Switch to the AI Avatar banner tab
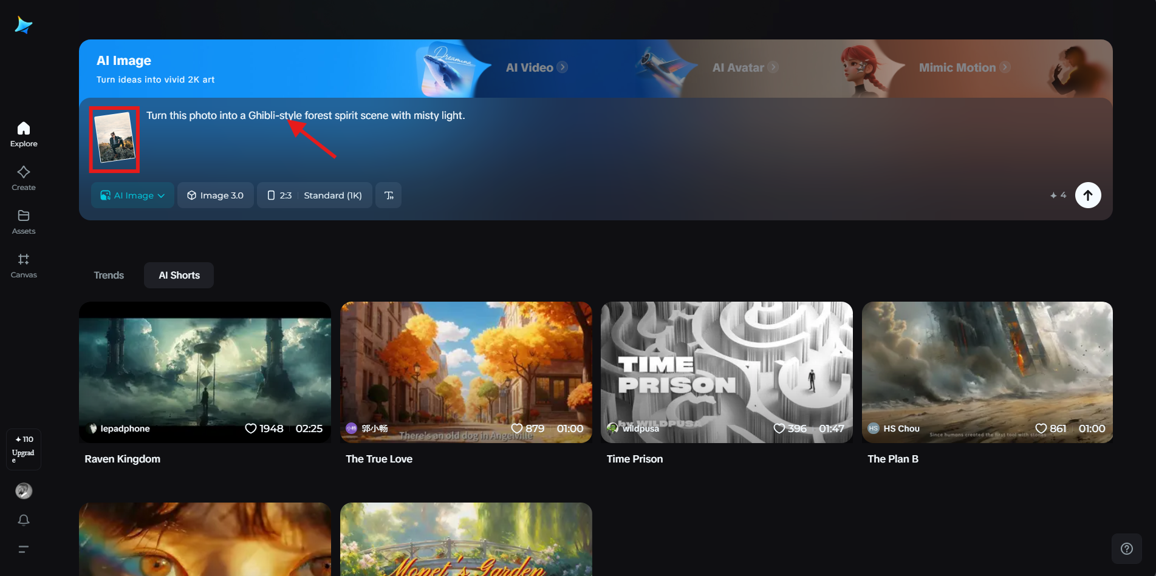1156x576 pixels. 745,67
